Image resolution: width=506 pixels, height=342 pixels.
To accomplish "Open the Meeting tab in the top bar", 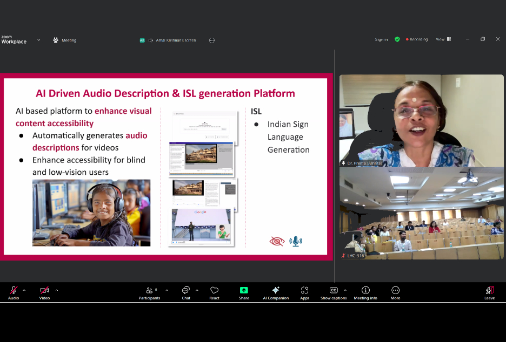I will point(64,40).
